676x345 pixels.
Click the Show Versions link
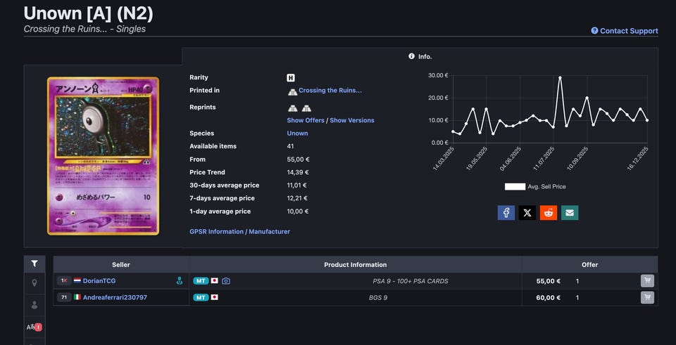(352, 120)
